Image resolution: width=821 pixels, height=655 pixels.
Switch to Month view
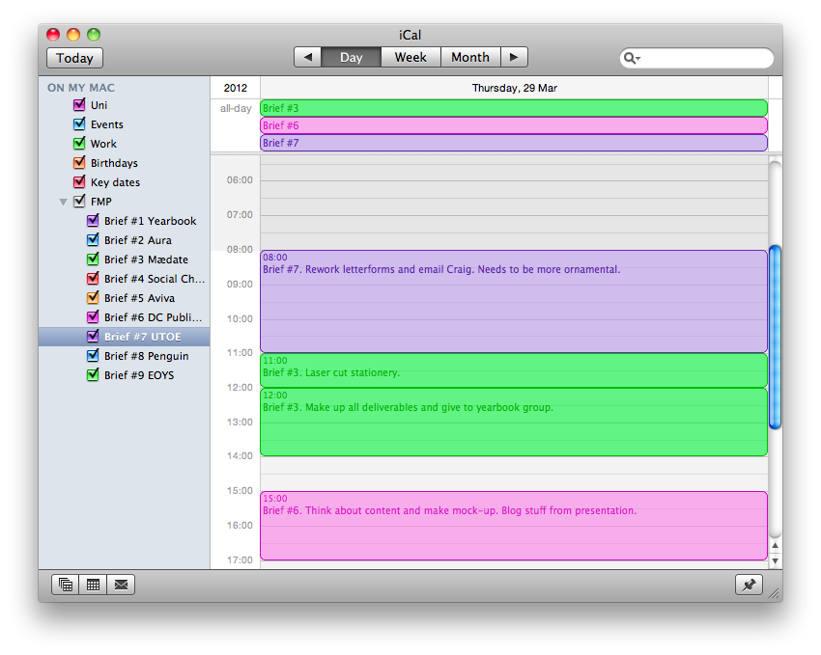[x=470, y=57]
